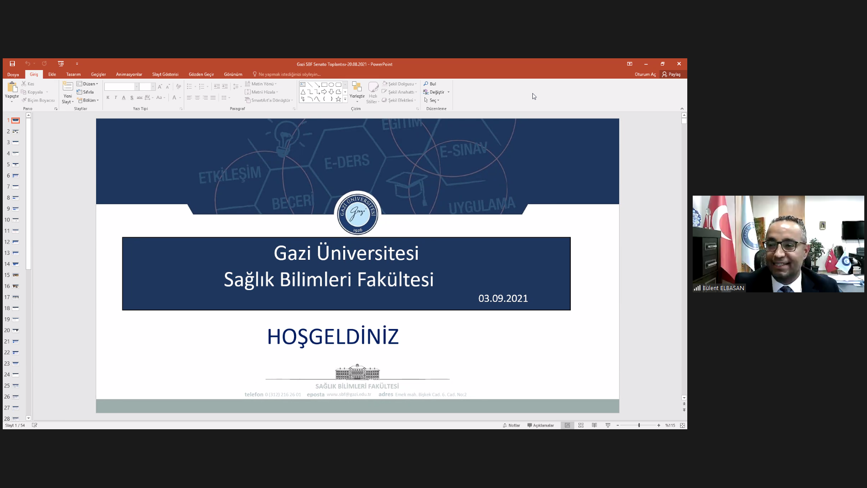867x488 pixels.
Task: Justify text alignment icon
Action: click(213, 98)
